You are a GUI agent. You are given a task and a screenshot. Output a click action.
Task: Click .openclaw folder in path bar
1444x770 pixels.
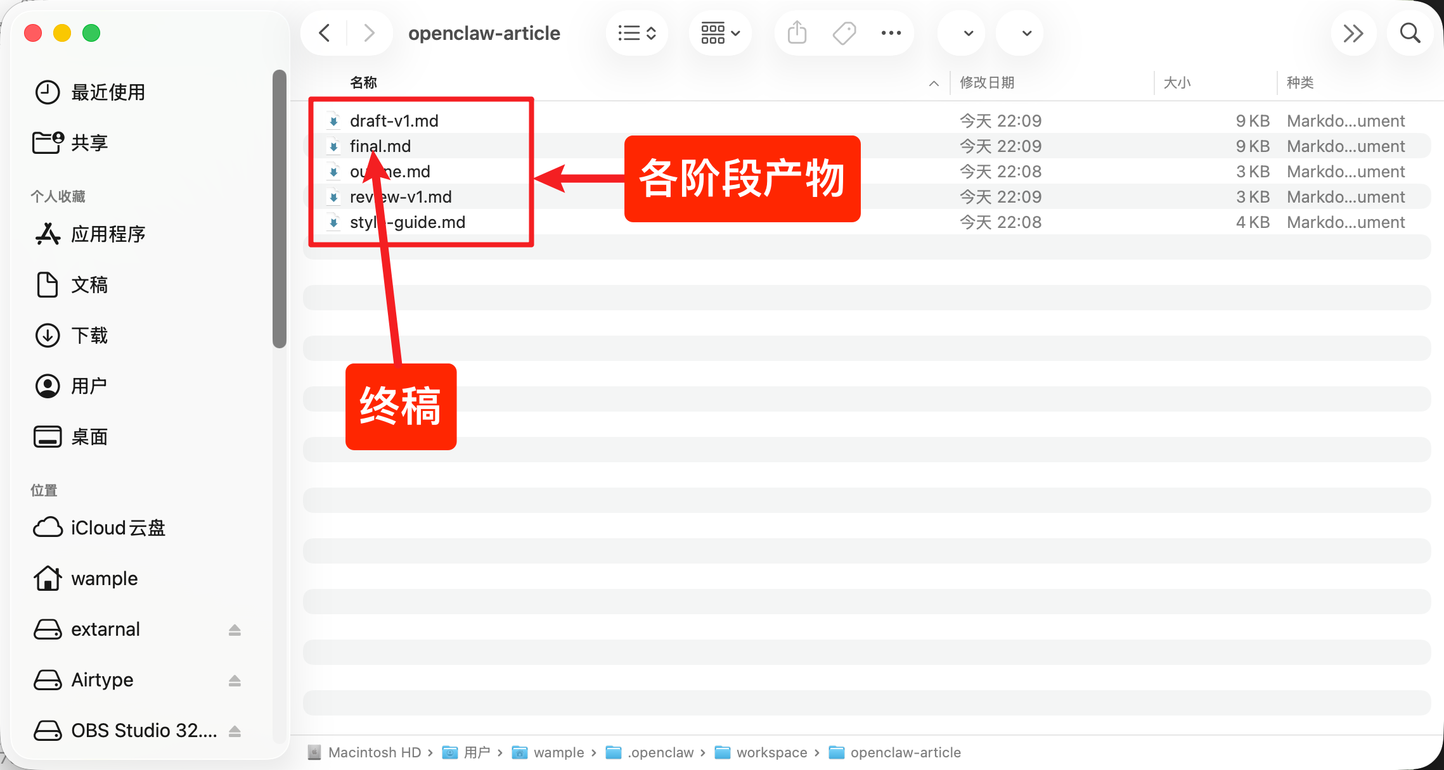coord(660,752)
